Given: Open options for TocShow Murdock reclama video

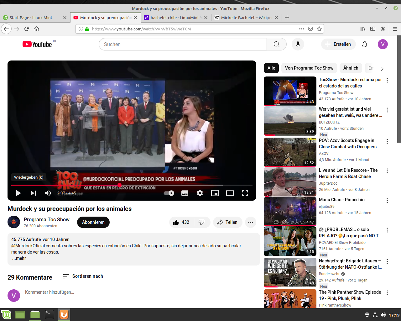Looking at the screenshot, I should (x=387, y=80).
